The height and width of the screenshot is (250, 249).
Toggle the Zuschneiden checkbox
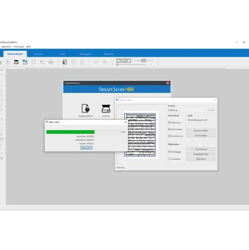pyautogui.click(x=169, y=129)
